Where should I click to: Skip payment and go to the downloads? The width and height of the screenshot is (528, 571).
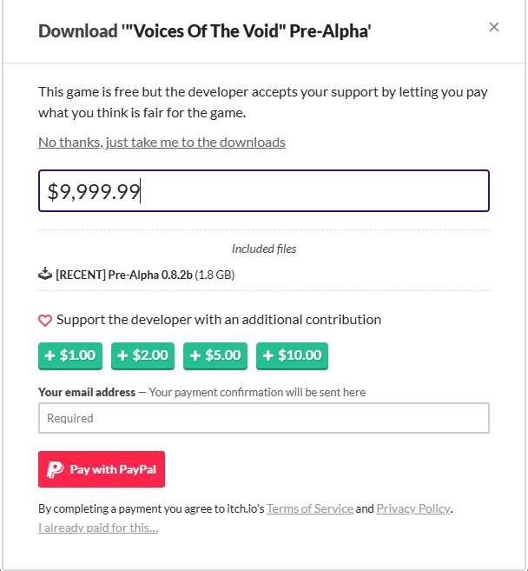click(x=162, y=143)
